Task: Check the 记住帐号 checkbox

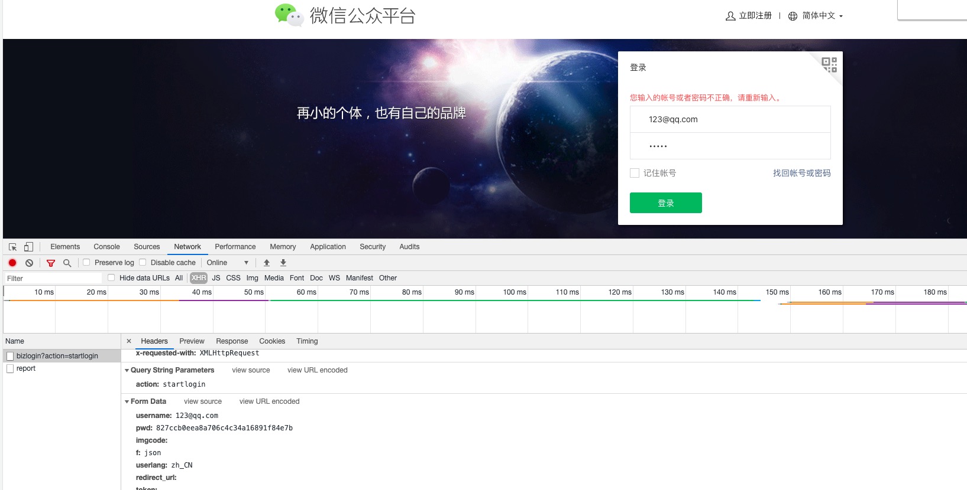Action: tap(635, 173)
